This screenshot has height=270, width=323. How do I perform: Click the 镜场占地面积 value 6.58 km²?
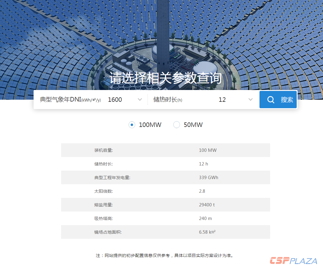click(208, 232)
